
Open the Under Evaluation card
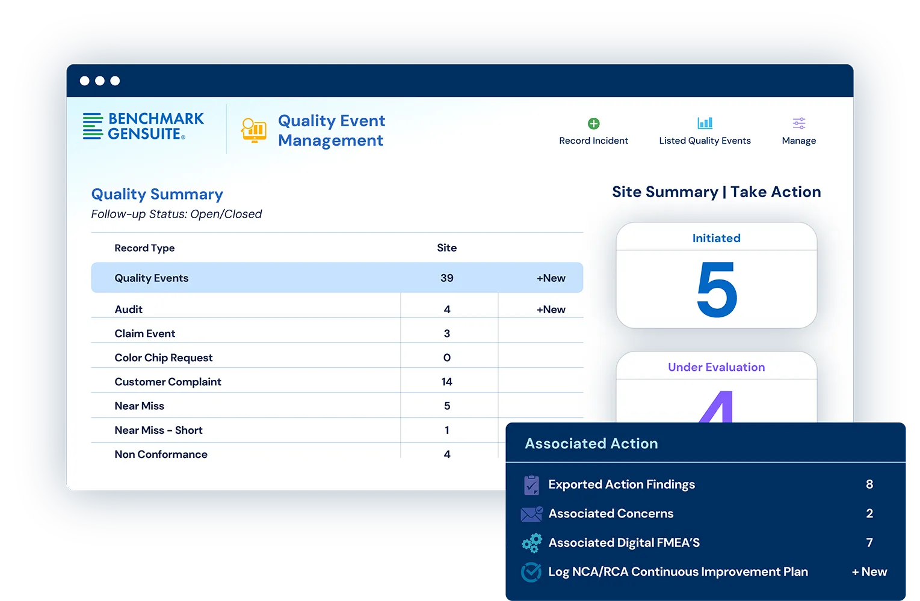(716, 387)
